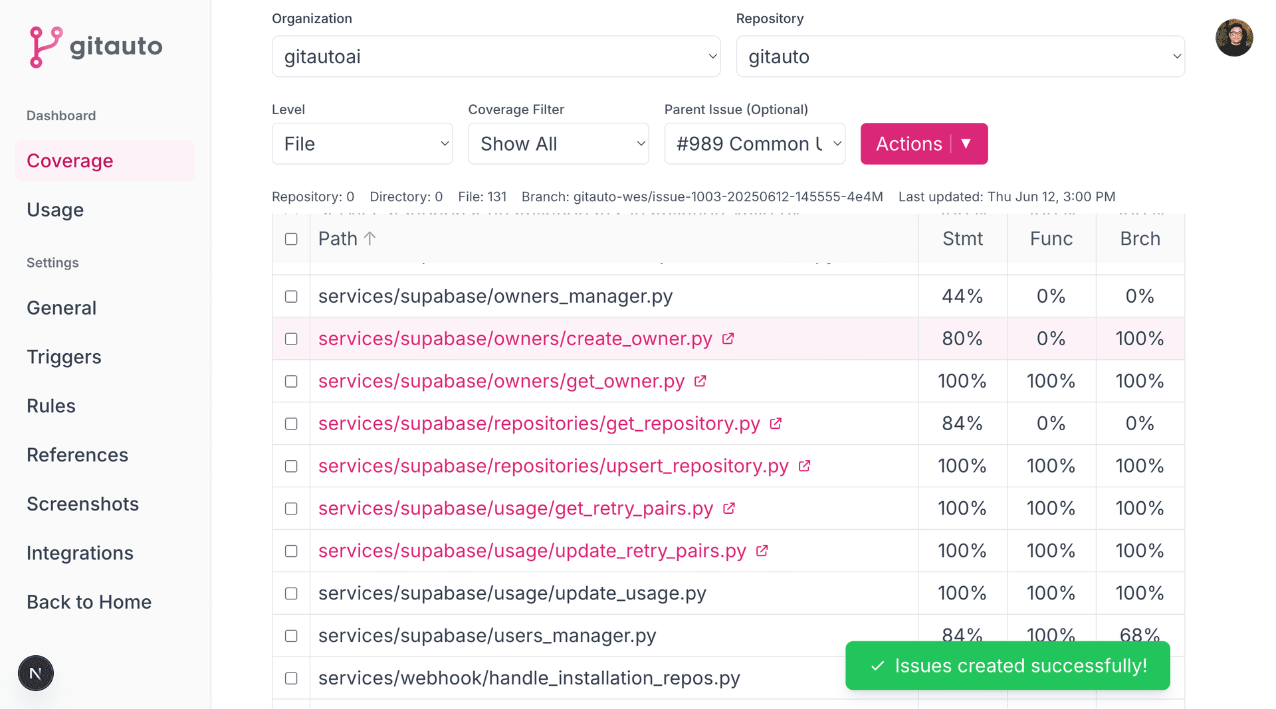Image resolution: width=1276 pixels, height=709 pixels.
Task: Open external link icon for update_retry_pairs.py
Action: (762, 551)
